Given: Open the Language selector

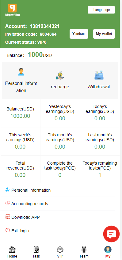Looking at the screenshot, I should click(101, 10).
